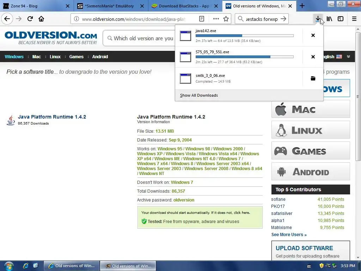
Task: Toggle the sidebars icon
Action: click(x=341, y=19)
